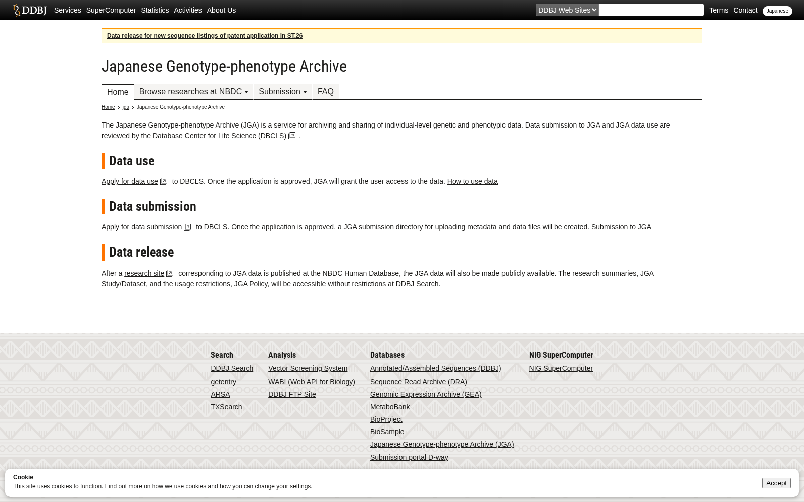Open ST.26 data release announcement

(205, 36)
